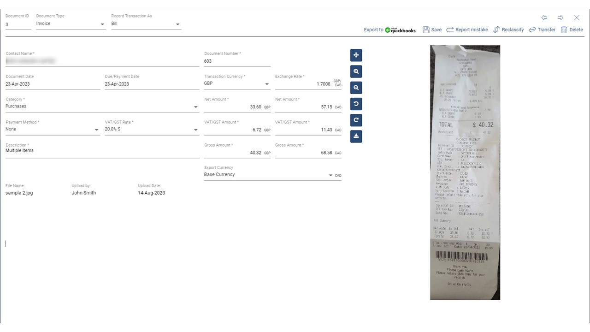Download the receipt image
This screenshot has width=590, height=332.
pos(356,136)
